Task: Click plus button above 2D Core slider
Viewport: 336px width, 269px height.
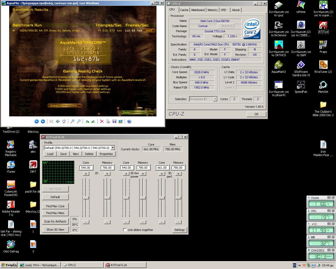Action: click(86, 174)
